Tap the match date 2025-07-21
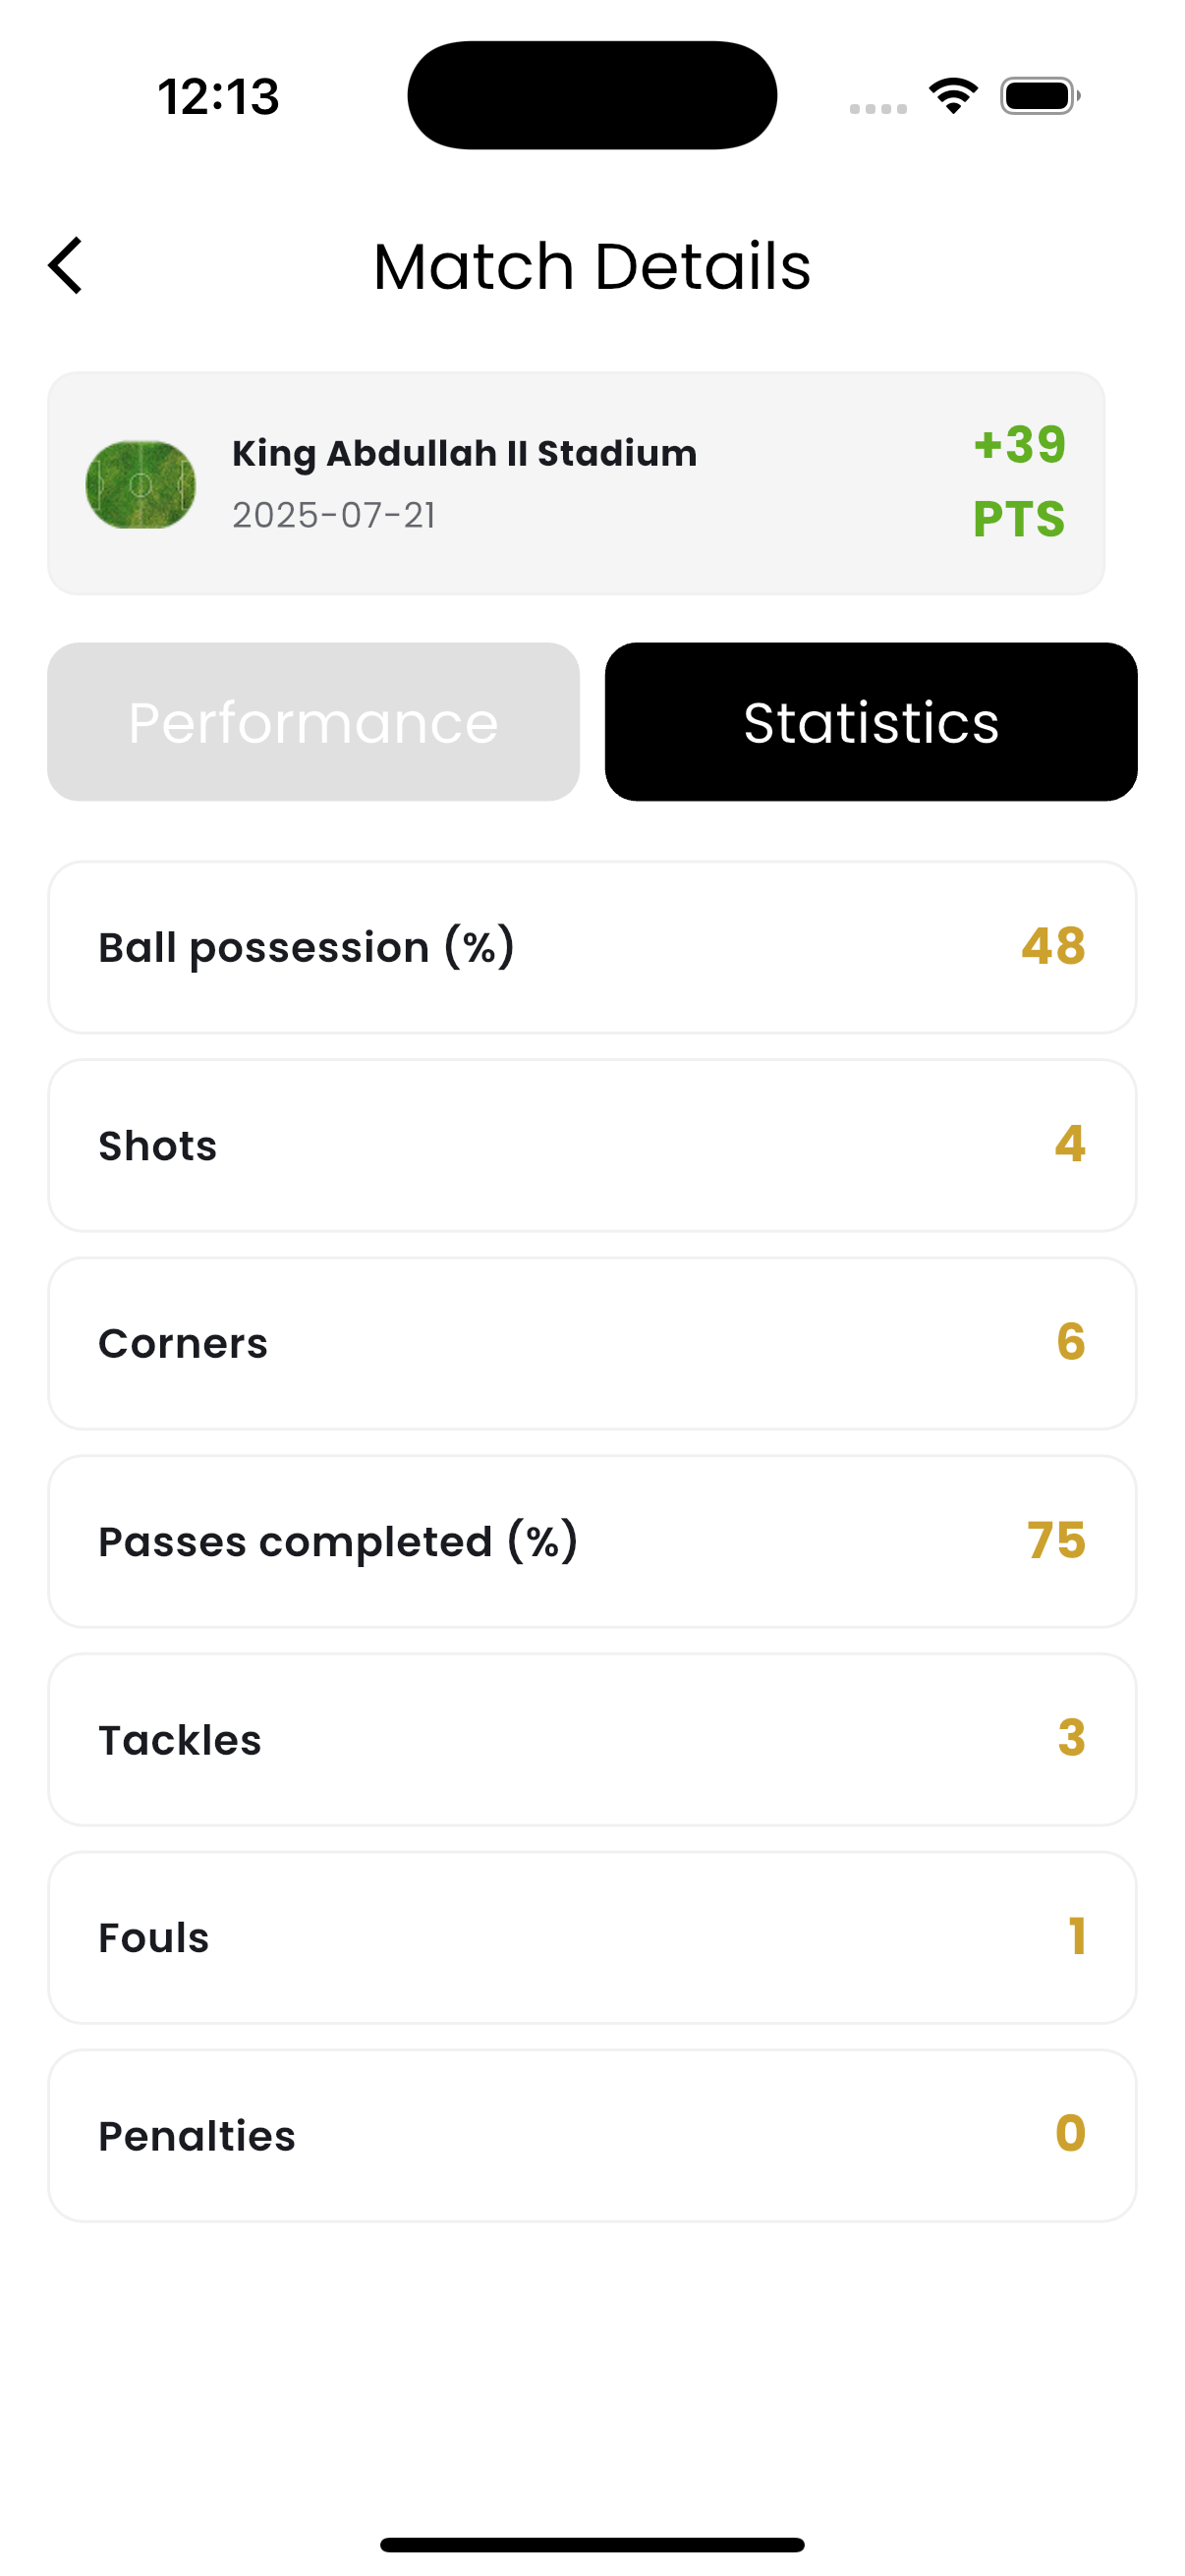The width and height of the screenshot is (1185, 2576). click(334, 515)
